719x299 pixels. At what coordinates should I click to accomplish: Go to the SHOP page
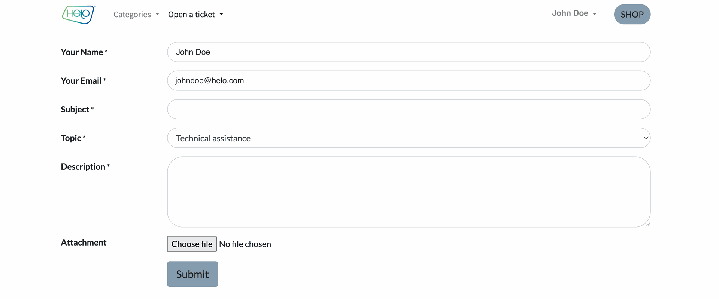[632, 15]
